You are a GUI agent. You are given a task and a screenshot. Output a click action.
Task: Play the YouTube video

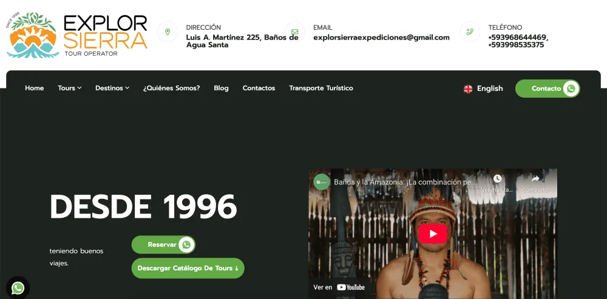(433, 233)
